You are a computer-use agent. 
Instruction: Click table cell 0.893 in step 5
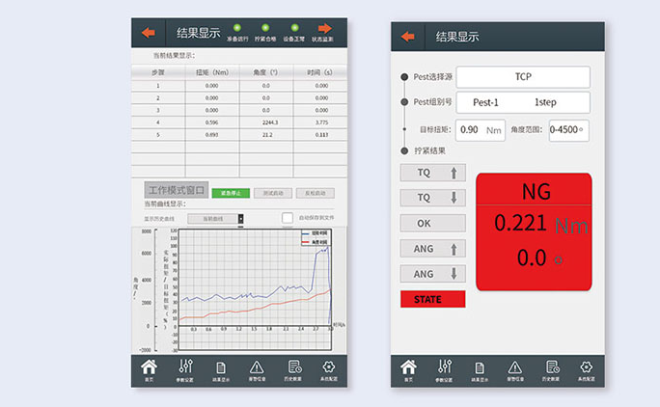click(211, 135)
